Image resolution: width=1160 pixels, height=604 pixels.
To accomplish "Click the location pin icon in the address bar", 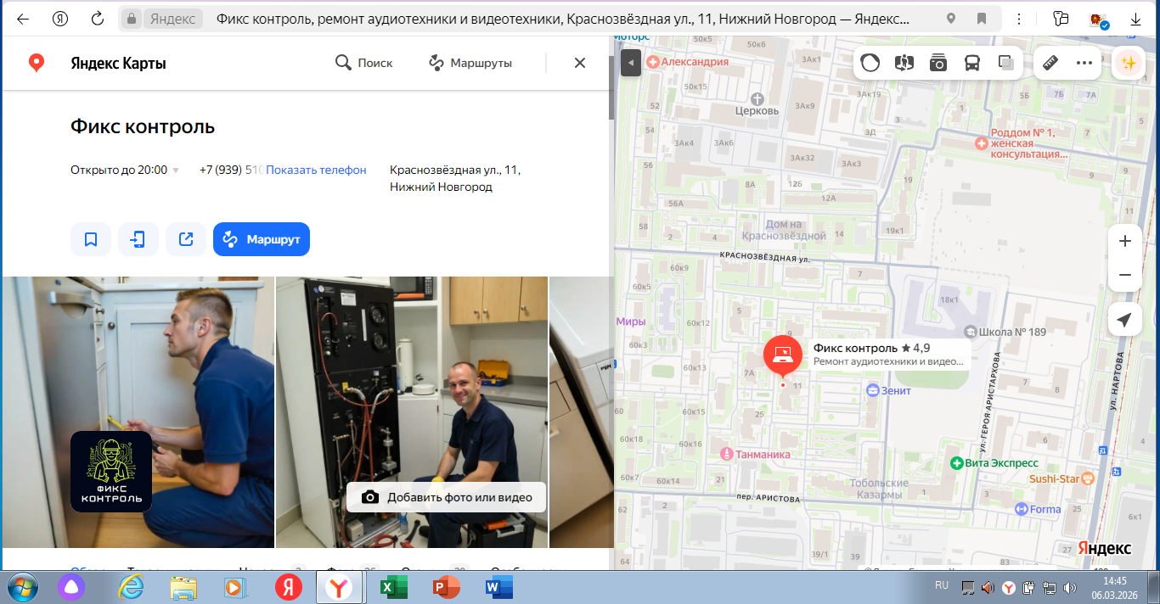I will coord(951,18).
